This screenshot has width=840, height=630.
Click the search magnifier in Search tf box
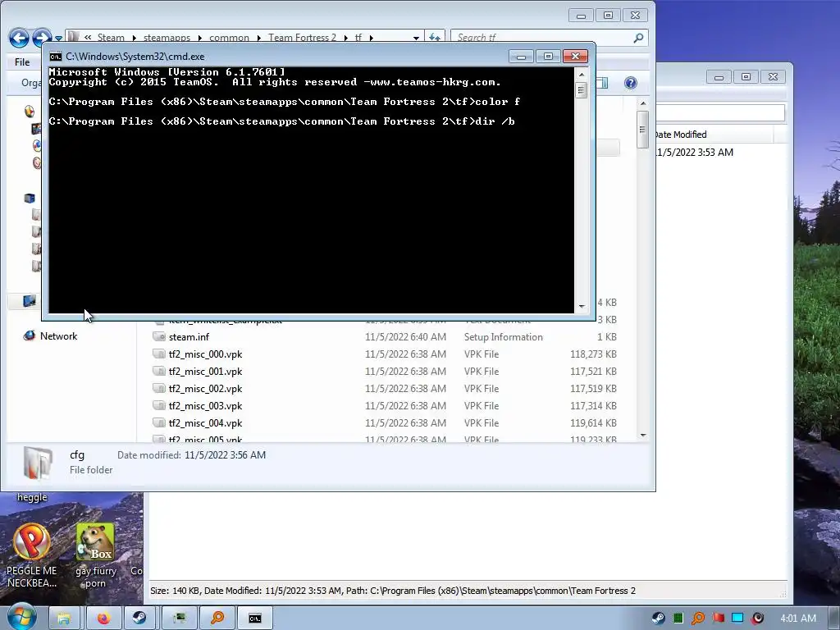(x=638, y=38)
